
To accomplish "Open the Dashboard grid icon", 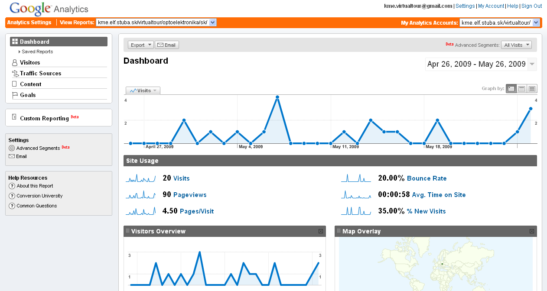I will point(15,42).
